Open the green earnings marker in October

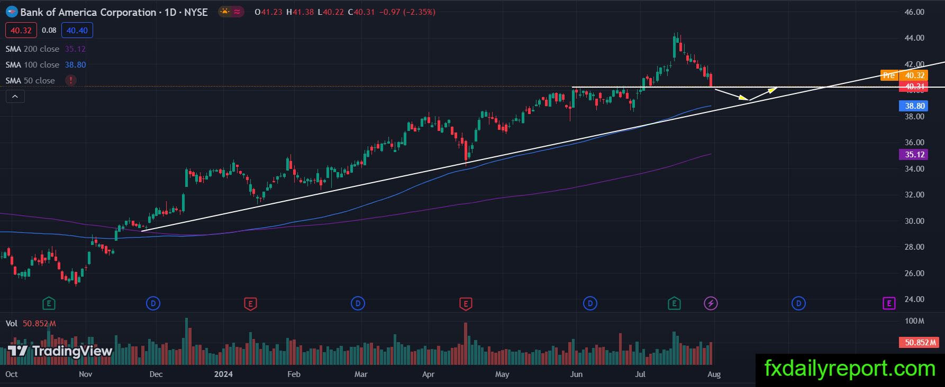pos(49,303)
